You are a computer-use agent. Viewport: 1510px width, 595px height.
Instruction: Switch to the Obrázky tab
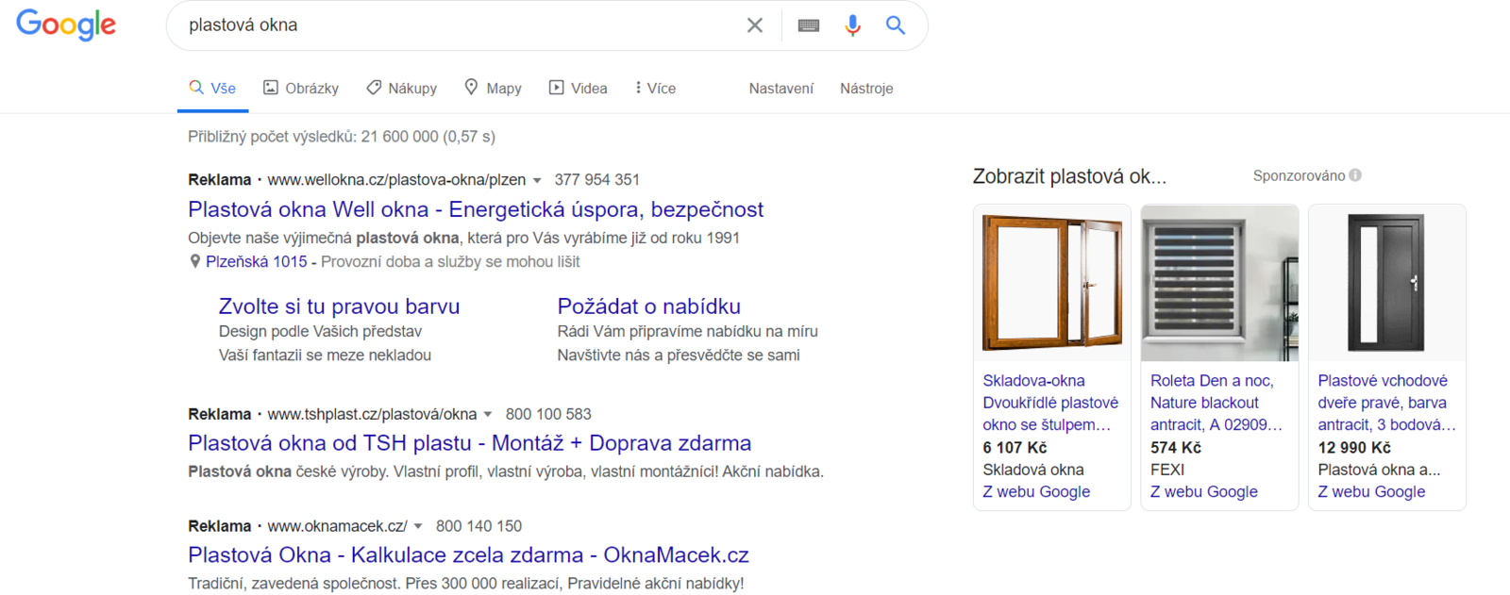click(300, 88)
